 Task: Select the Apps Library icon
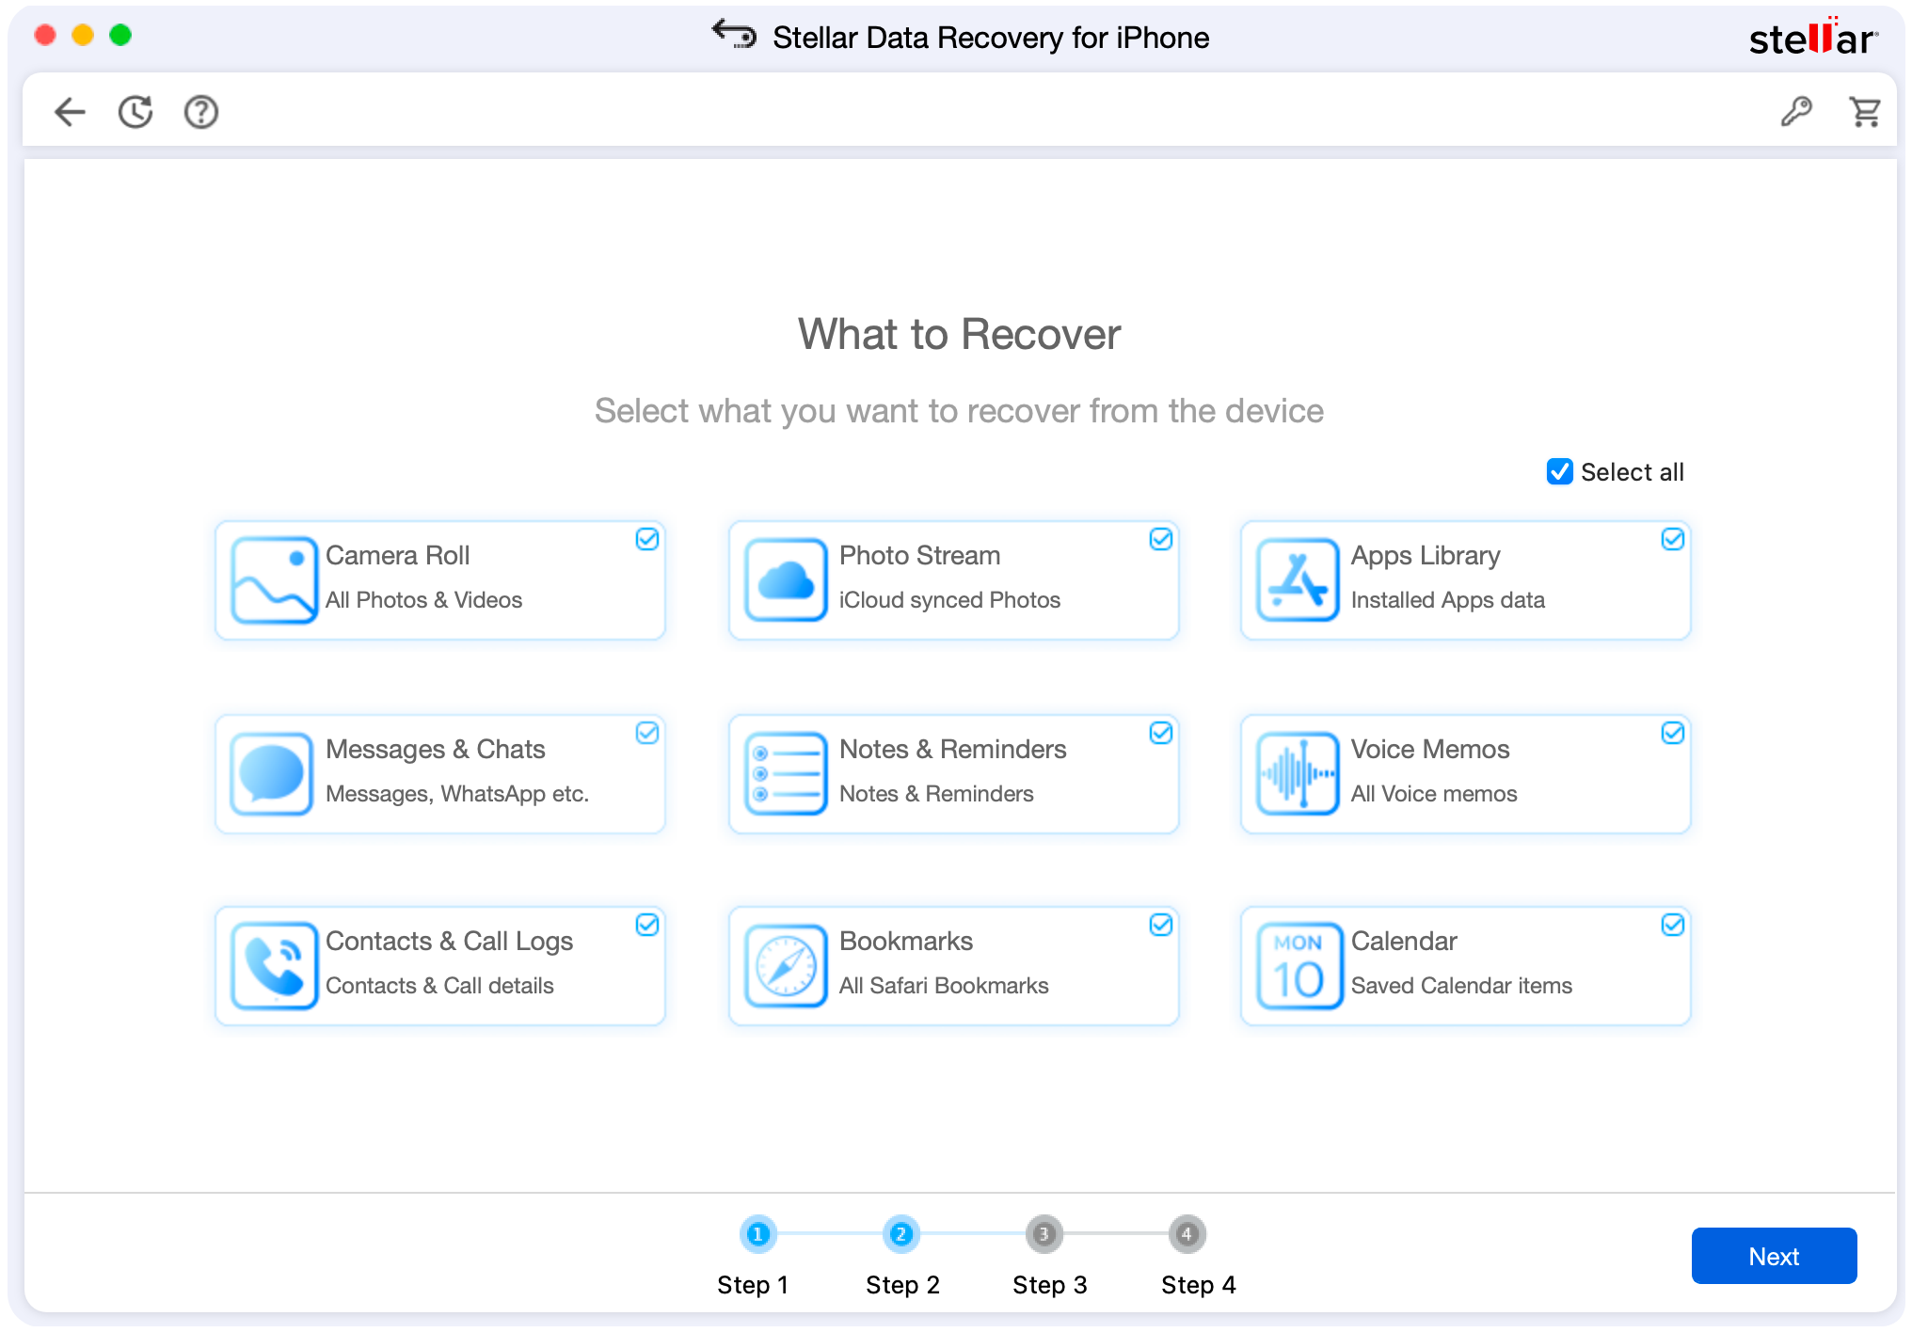click(1297, 579)
